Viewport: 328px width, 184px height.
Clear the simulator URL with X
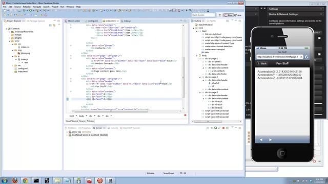(x=301, y=57)
